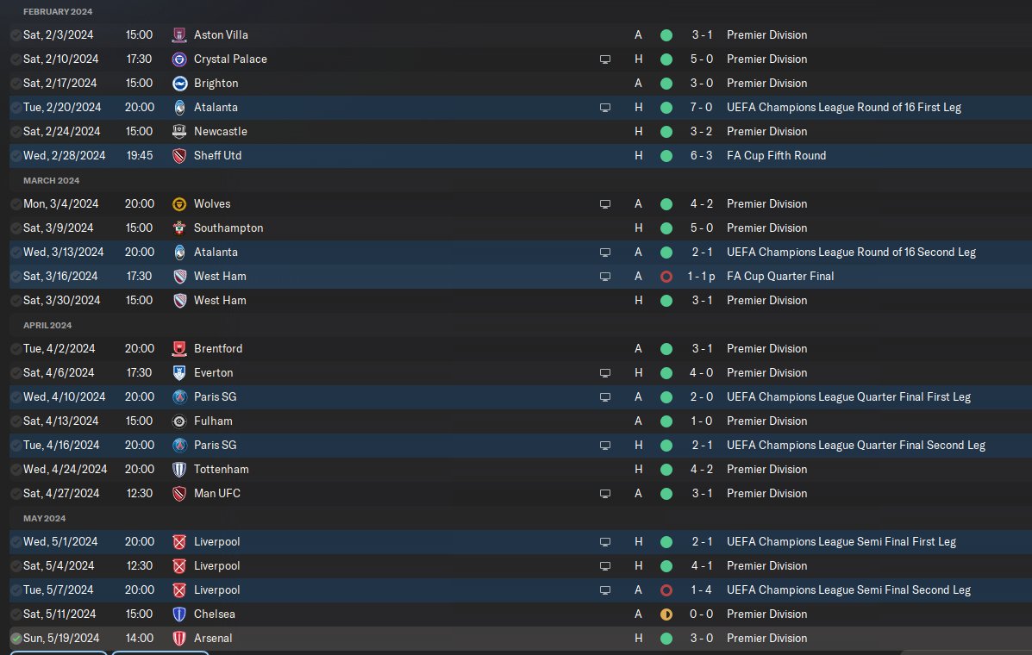Open the Tottenham team link
The image size is (1032, 655).
pyautogui.click(x=222, y=470)
